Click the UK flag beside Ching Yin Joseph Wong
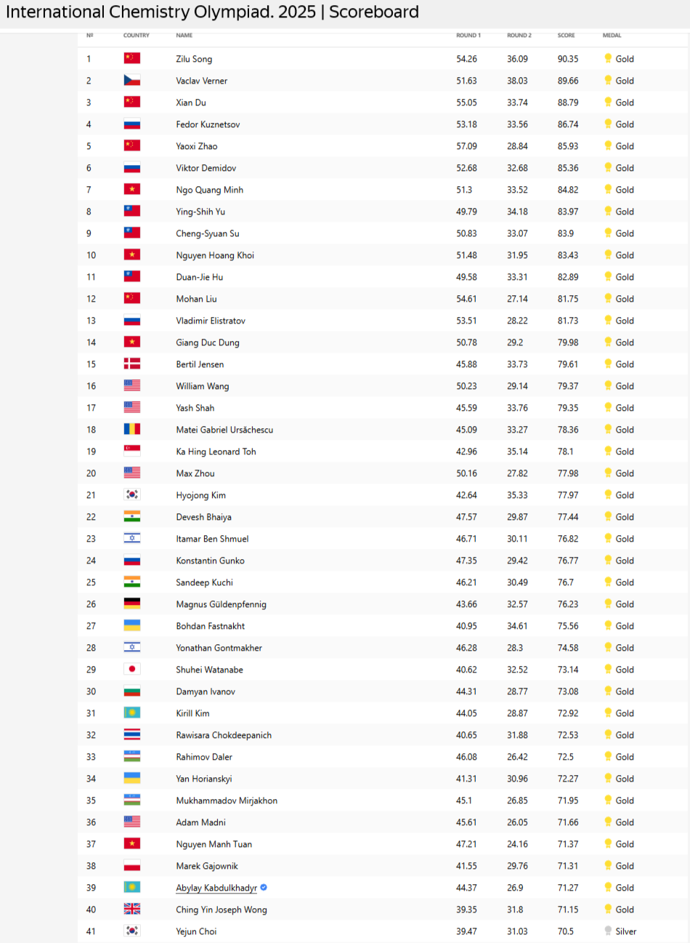This screenshot has width=690, height=943. pyautogui.click(x=131, y=909)
